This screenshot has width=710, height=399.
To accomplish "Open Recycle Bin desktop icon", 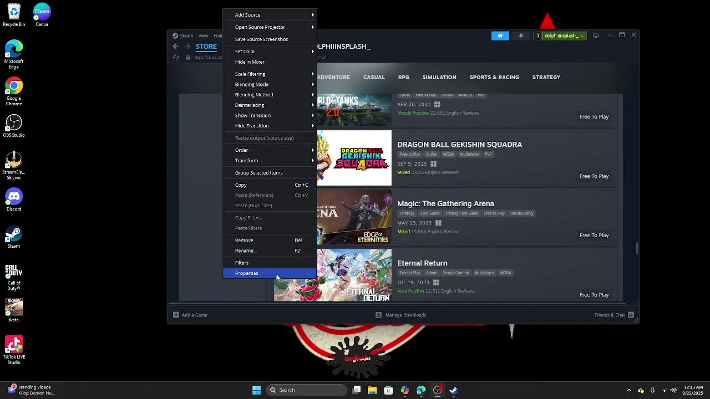I will click(x=14, y=15).
